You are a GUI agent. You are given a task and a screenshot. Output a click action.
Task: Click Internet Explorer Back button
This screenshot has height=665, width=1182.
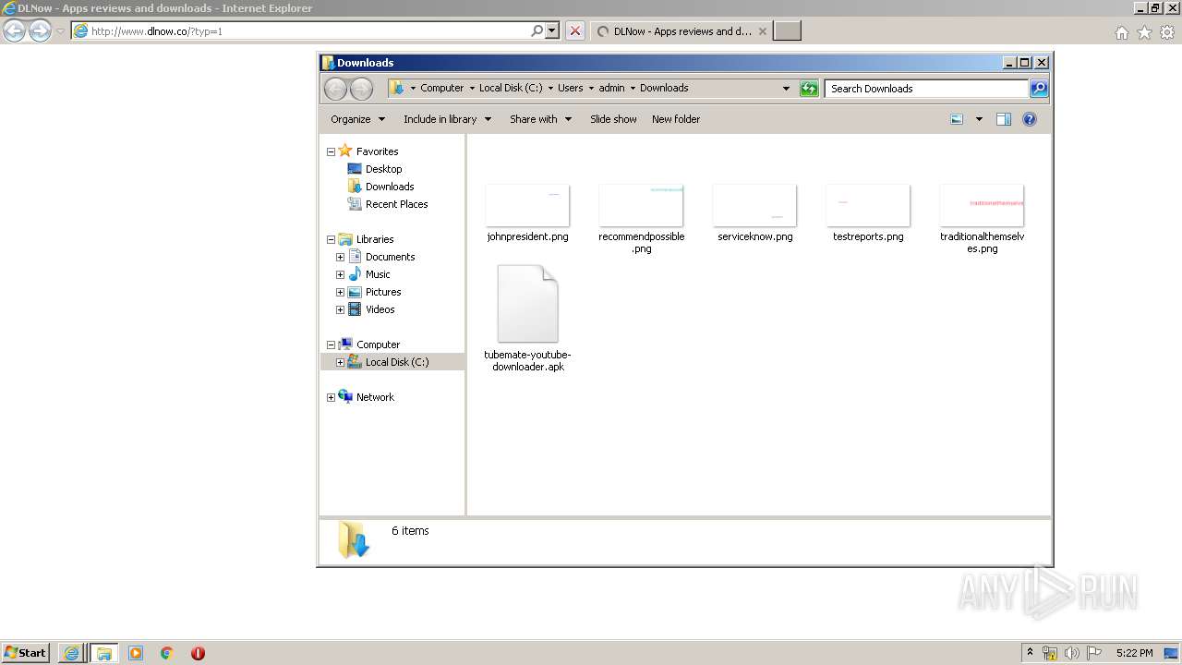pyautogui.click(x=14, y=31)
